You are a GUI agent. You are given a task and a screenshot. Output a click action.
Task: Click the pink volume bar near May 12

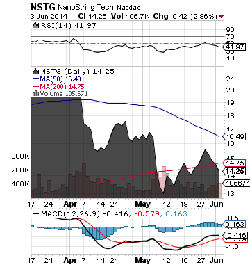164,182
